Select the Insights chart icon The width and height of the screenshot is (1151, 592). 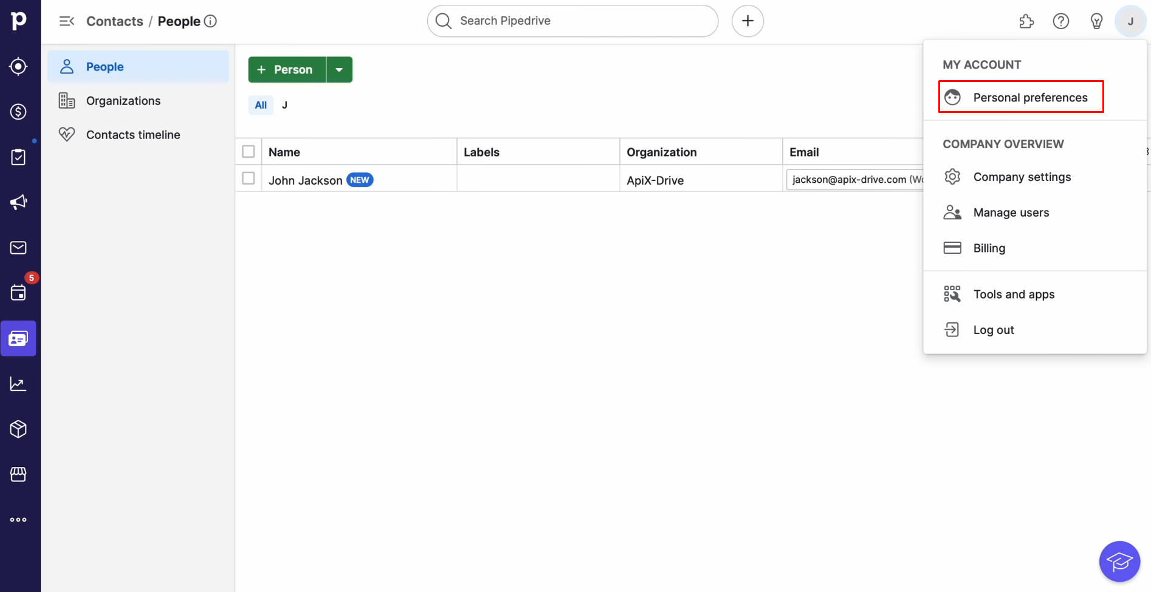(x=18, y=384)
